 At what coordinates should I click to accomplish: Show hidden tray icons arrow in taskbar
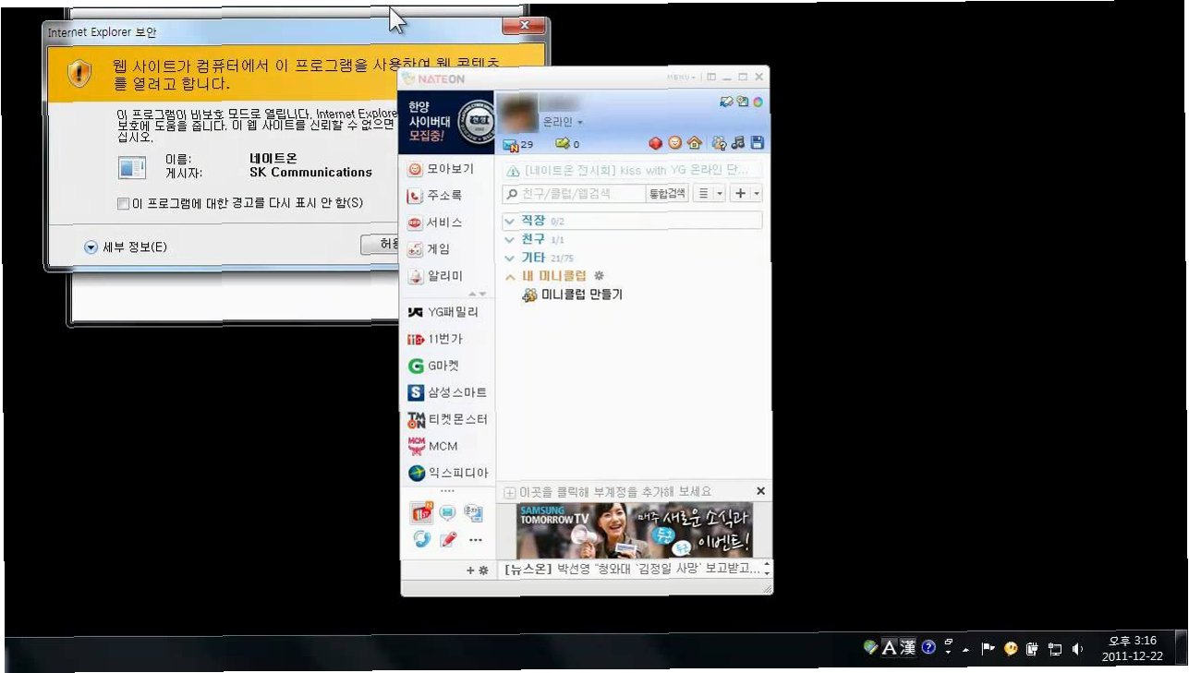click(965, 650)
